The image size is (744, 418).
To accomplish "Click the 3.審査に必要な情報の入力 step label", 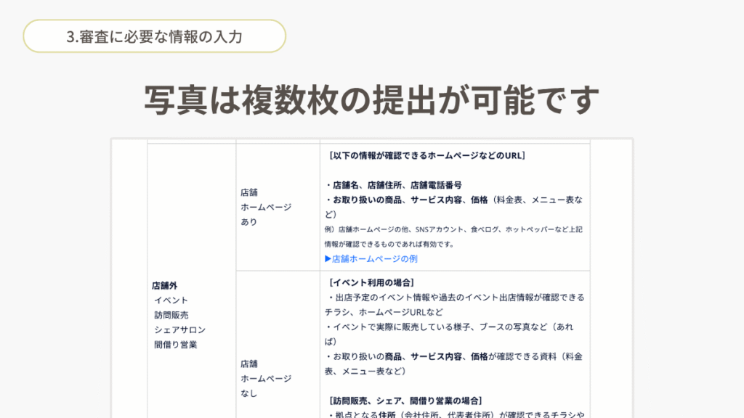I will tap(154, 36).
